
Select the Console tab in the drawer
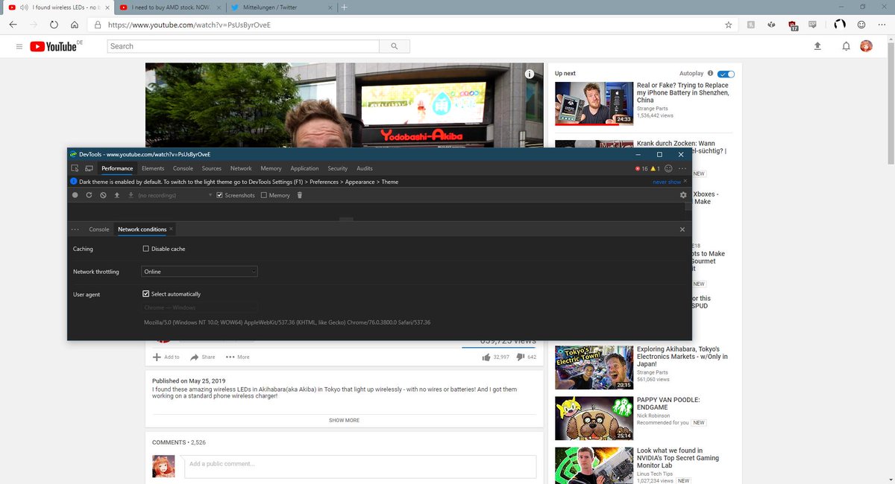click(99, 229)
